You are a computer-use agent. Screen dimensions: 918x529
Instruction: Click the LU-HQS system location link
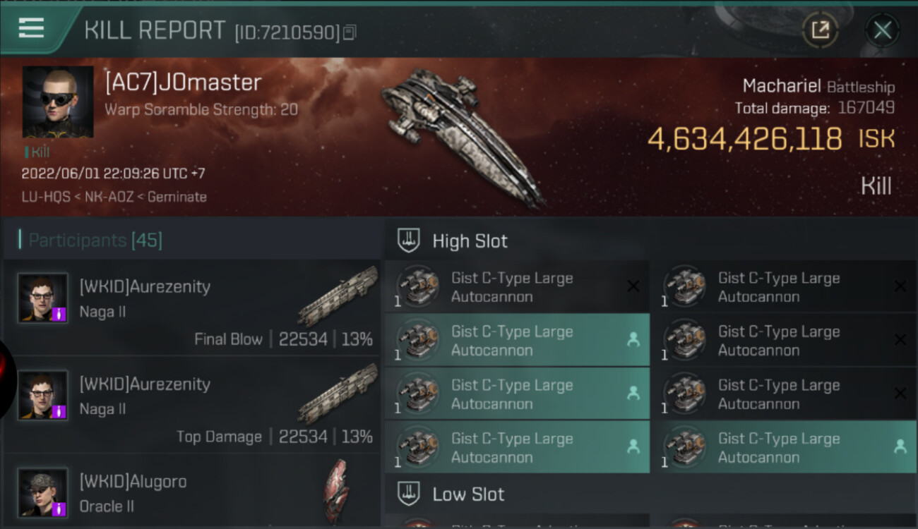point(46,197)
